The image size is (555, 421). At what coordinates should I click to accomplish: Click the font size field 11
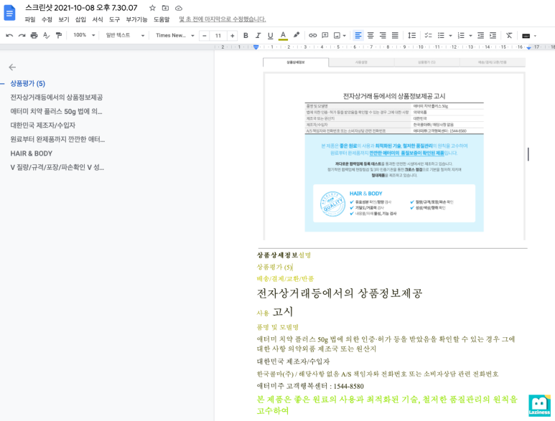(218, 35)
